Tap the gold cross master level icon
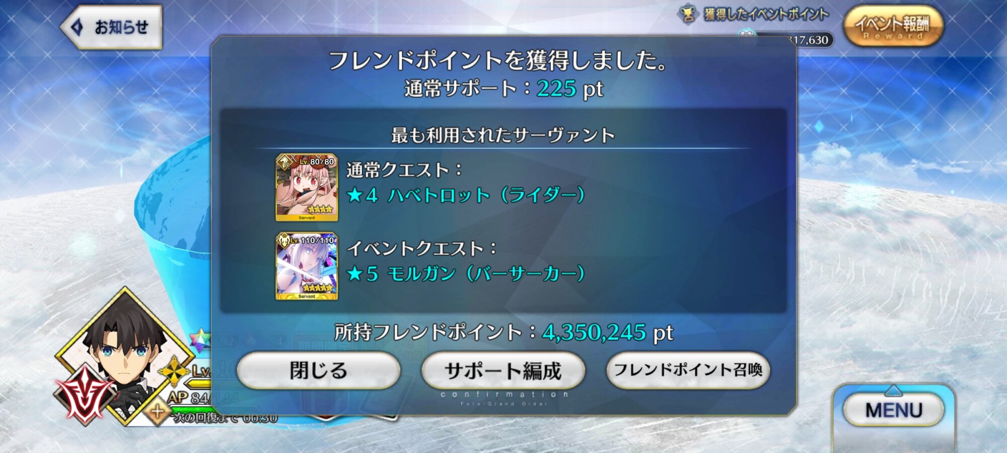 [x=174, y=372]
